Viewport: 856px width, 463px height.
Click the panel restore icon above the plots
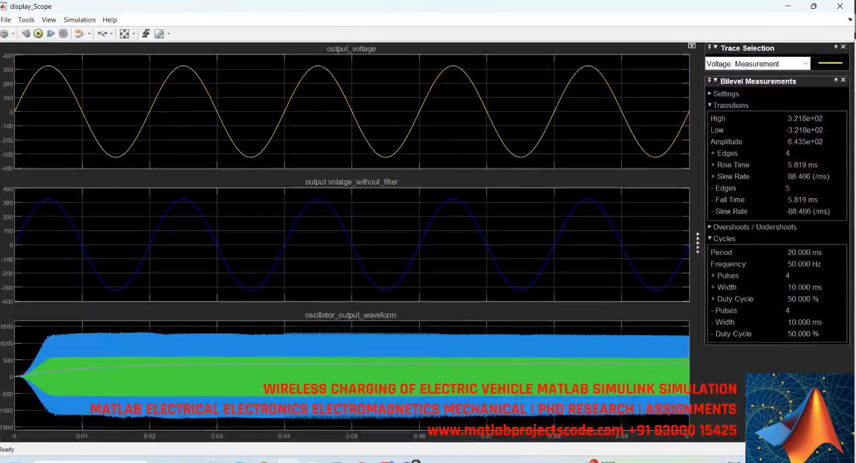(x=692, y=46)
